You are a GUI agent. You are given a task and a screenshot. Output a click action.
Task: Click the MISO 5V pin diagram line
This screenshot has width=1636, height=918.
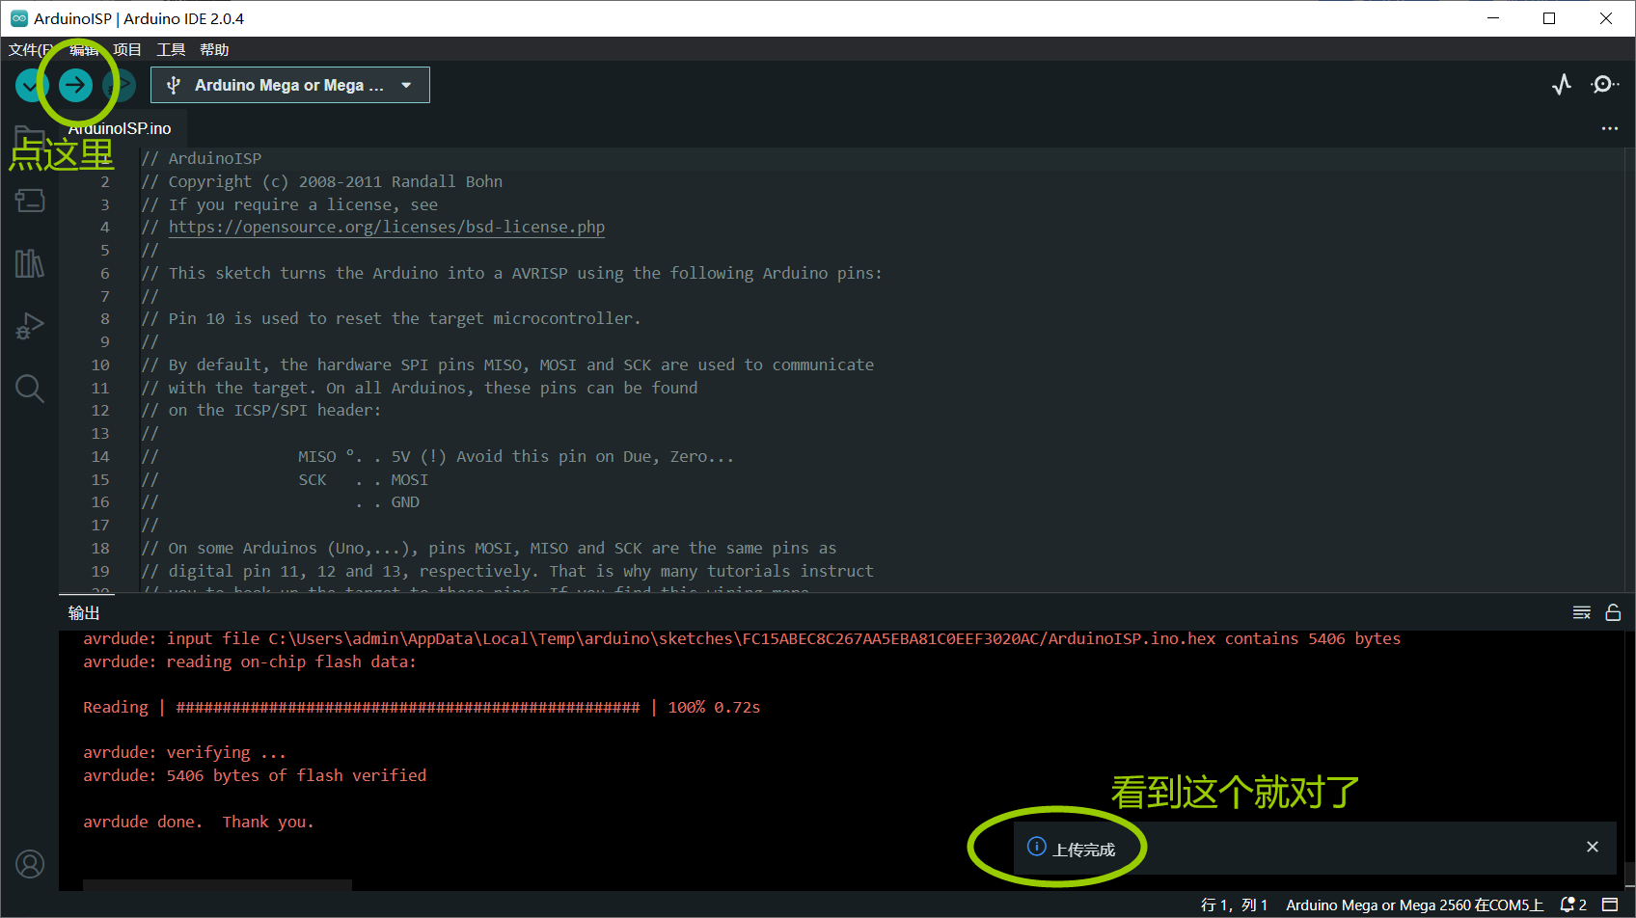438,457
